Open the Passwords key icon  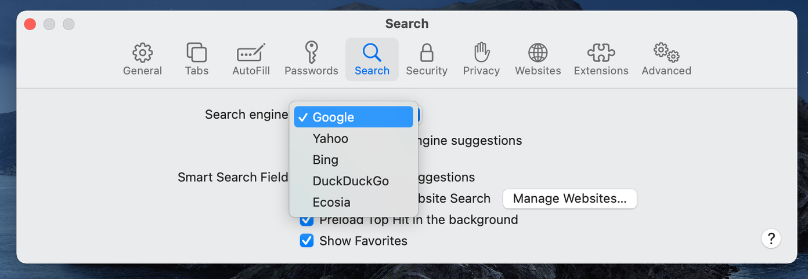(311, 53)
